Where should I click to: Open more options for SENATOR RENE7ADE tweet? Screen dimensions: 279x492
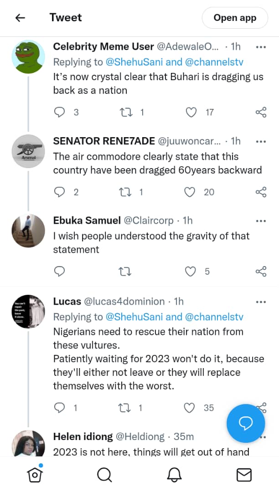click(x=261, y=141)
